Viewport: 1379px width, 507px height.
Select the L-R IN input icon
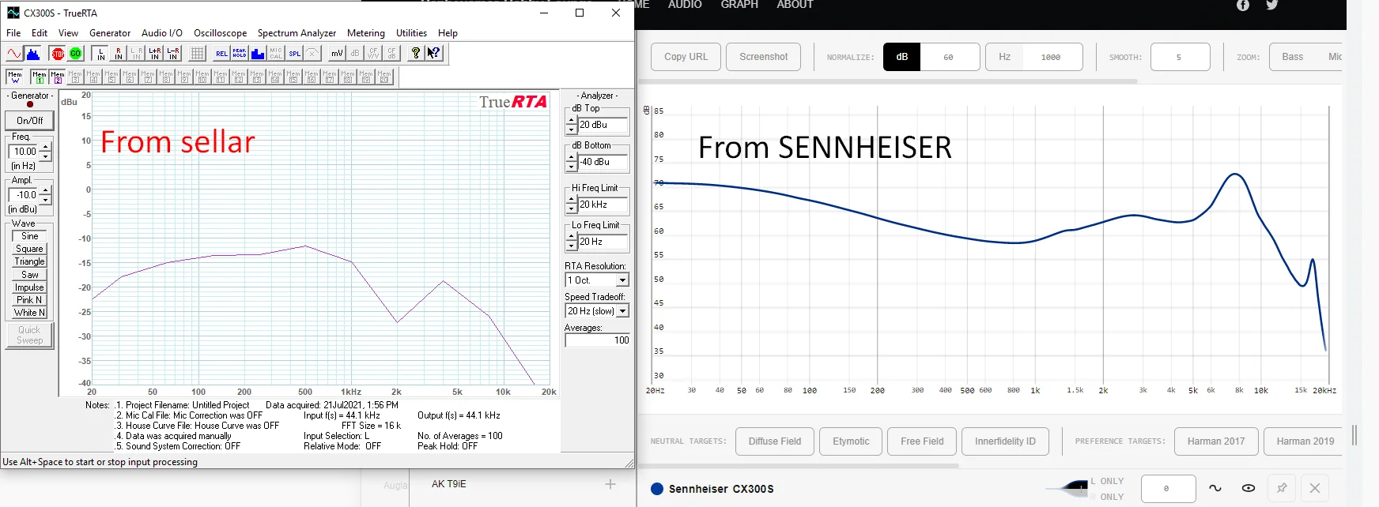(x=172, y=54)
